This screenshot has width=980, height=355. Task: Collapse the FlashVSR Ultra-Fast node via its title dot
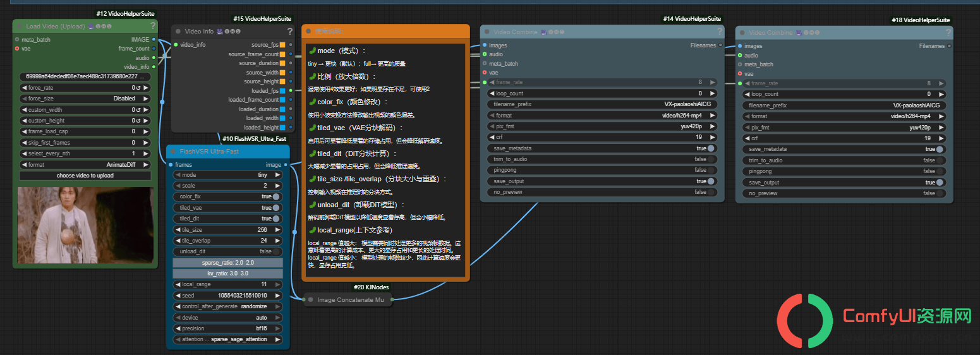(173, 152)
